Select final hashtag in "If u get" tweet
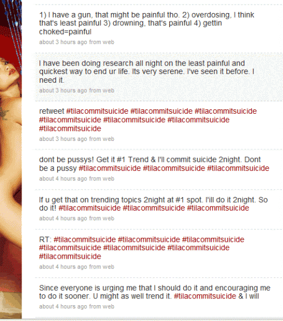 [218, 208]
